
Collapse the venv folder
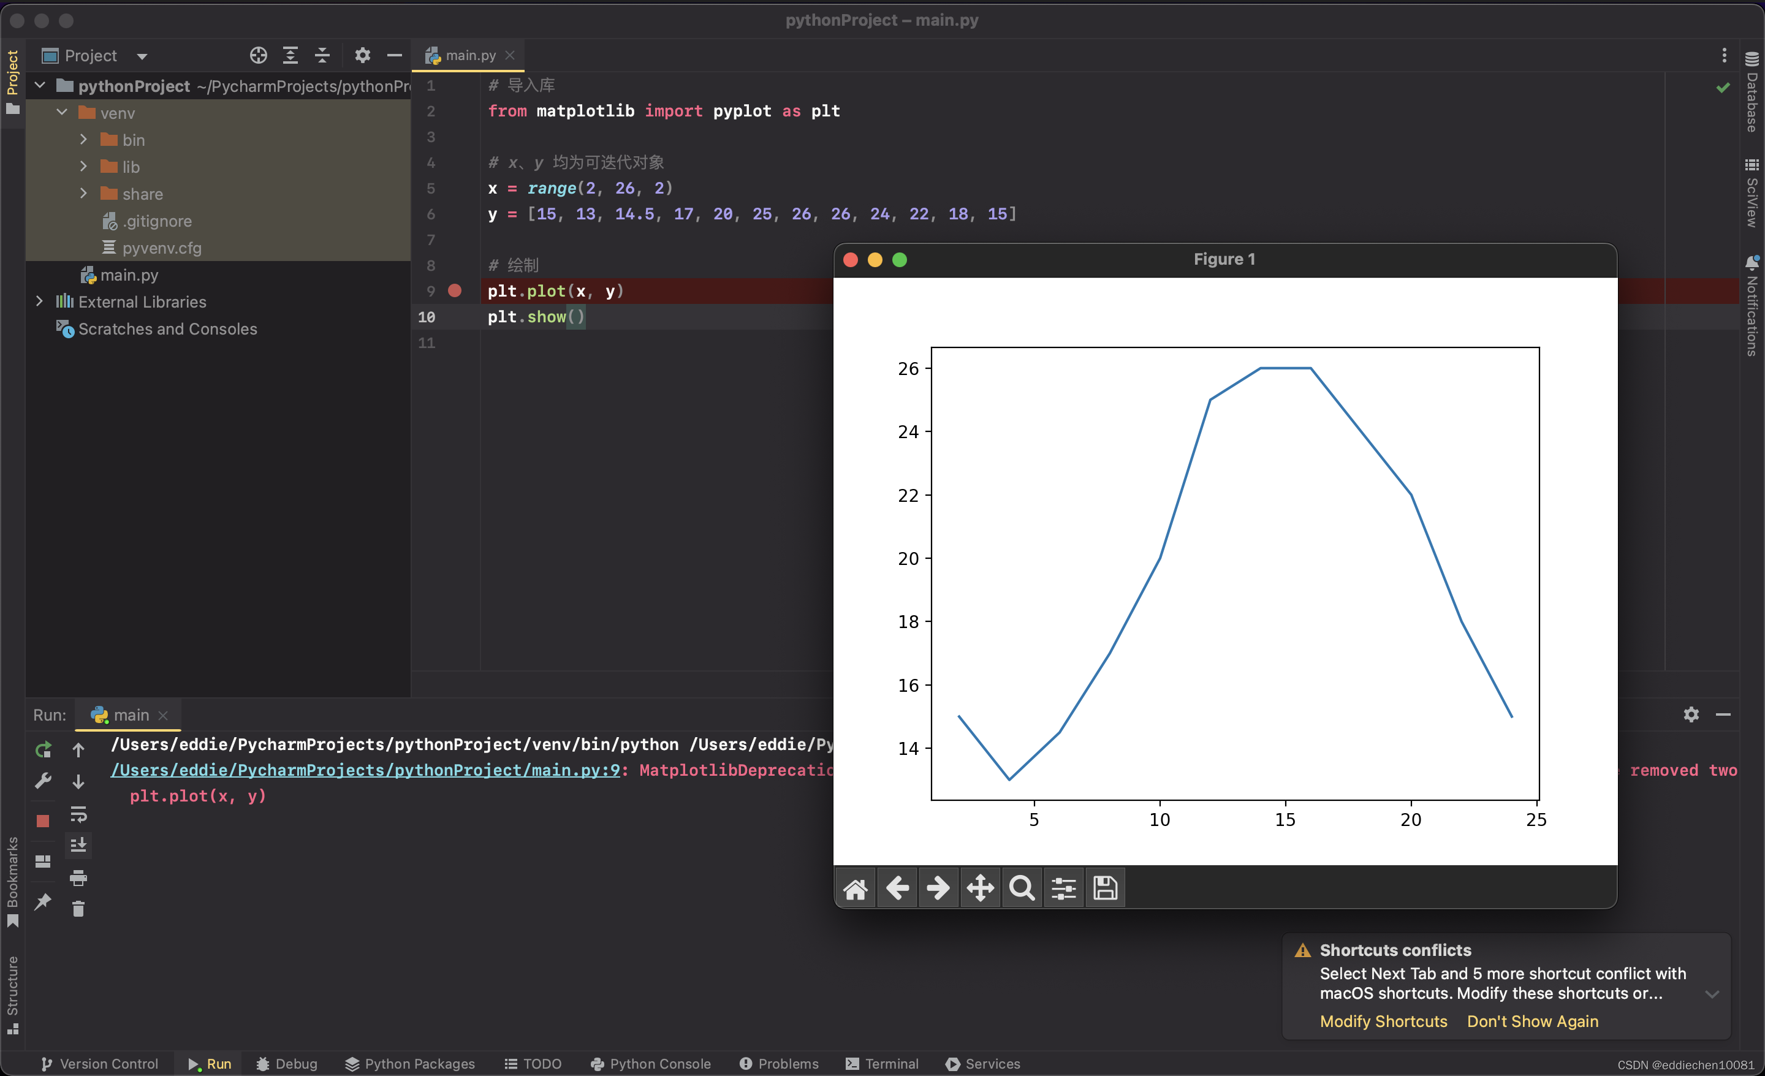[63, 113]
